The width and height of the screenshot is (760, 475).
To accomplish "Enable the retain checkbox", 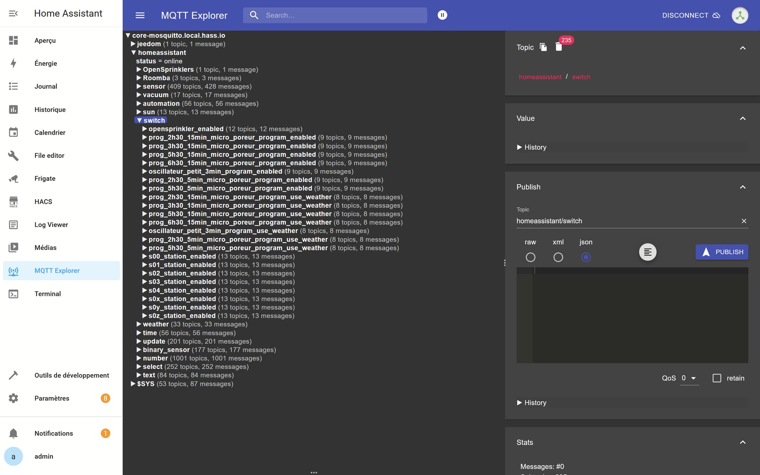I will tap(717, 378).
